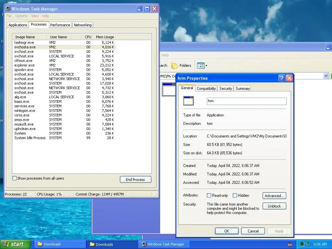Sort processes by CPU column header
332x249 pixels.
[x=87, y=37]
